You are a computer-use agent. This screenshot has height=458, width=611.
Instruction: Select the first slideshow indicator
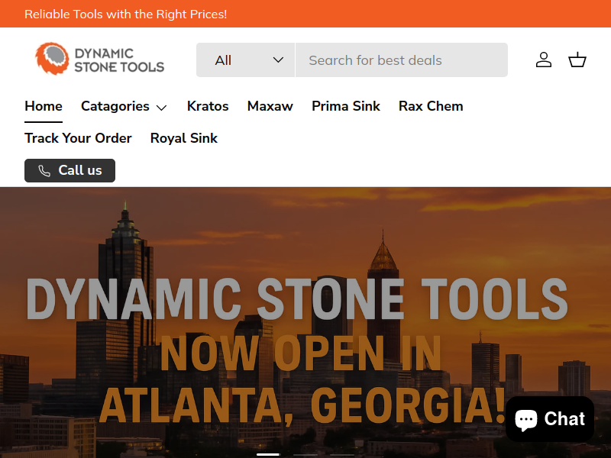[268, 454]
